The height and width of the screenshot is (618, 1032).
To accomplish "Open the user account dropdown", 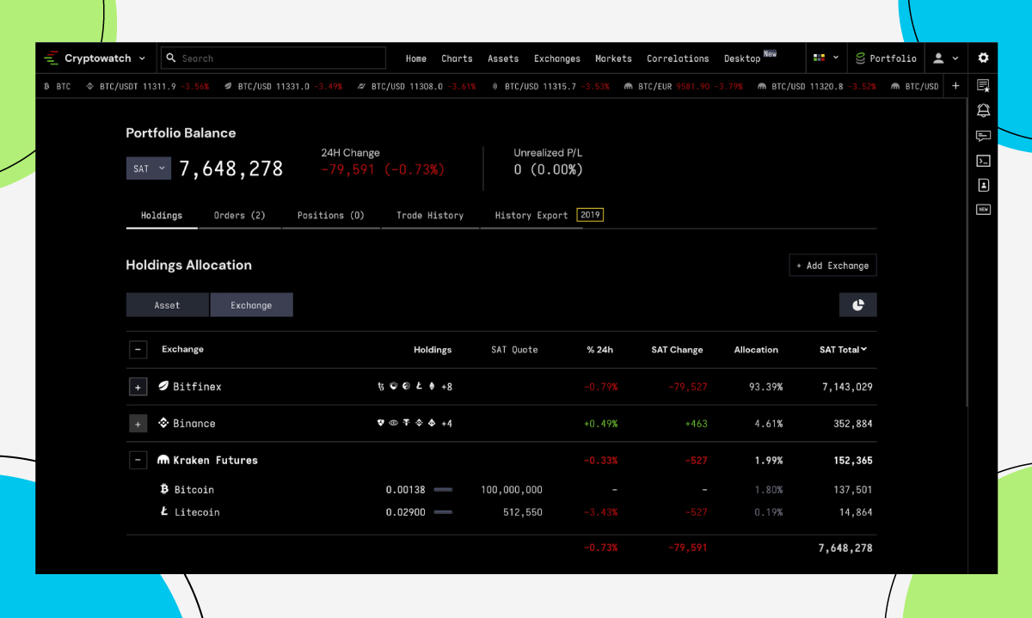I will (946, 58).
